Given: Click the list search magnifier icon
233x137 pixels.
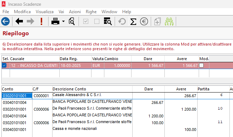Looking at the screenshot, I should (x=108, y=21).
